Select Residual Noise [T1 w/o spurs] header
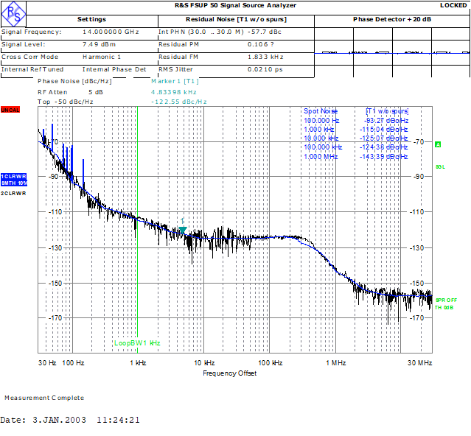This screenshot has height=436, width=471. (236, 19)
